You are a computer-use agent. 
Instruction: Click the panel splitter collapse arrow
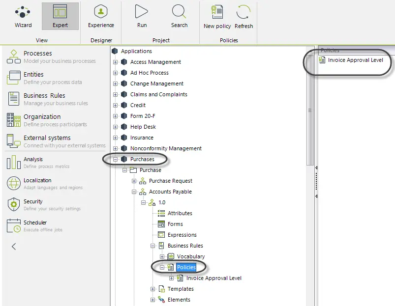[316, 167]
